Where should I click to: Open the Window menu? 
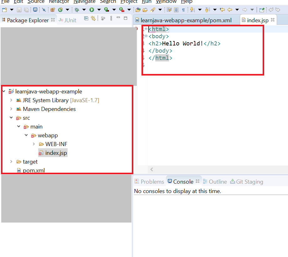coord(166,2)
